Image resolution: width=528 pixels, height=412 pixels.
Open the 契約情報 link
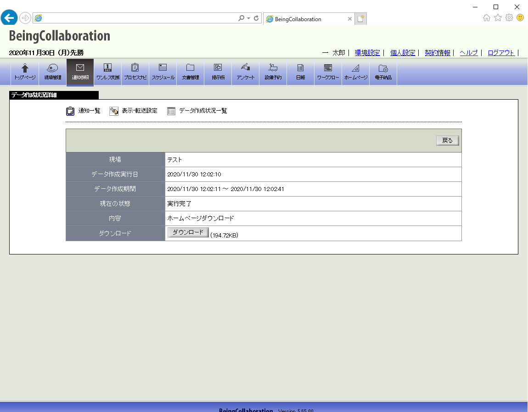coord(438,52)
